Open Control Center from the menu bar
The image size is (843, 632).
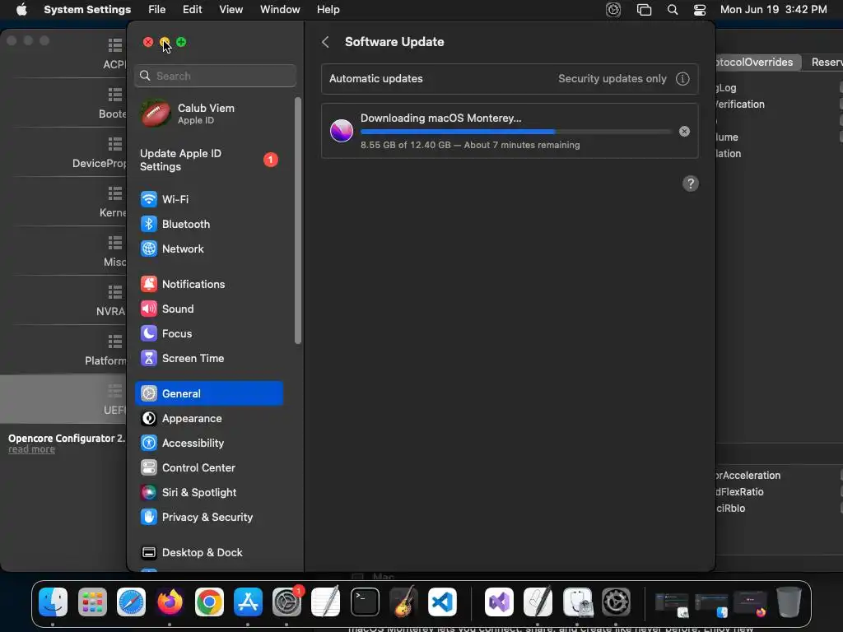click(700, 10)
